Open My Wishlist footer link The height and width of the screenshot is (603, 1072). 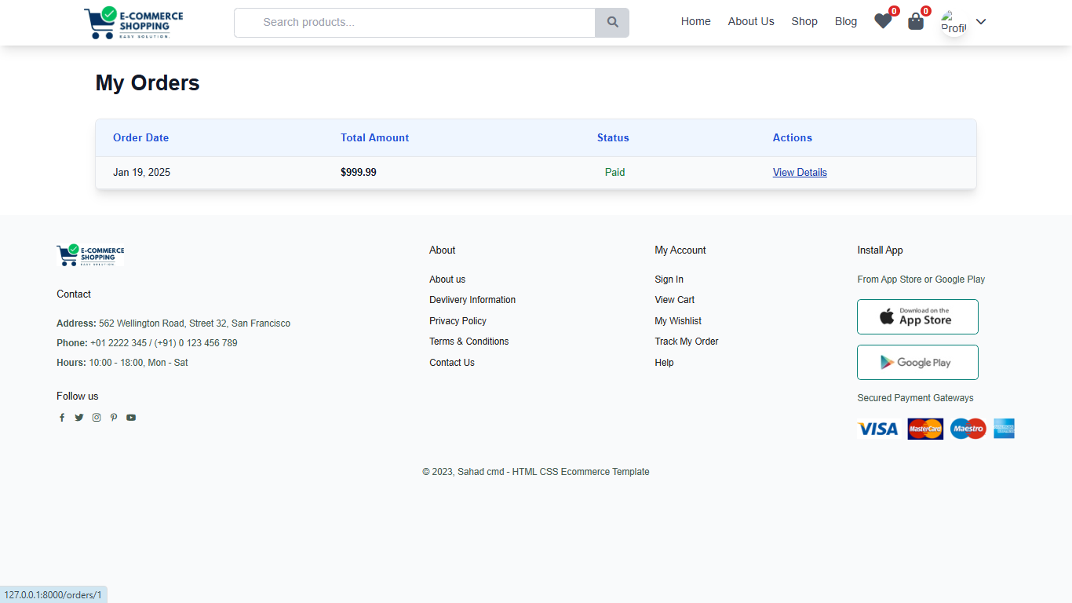coord(678,321)
